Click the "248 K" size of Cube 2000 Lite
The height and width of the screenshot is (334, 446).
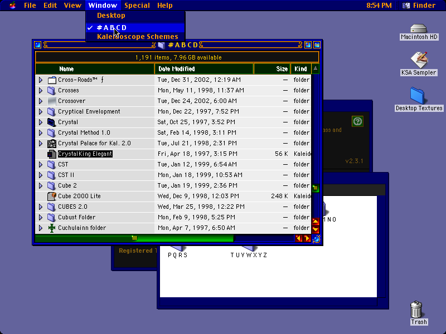279,197
